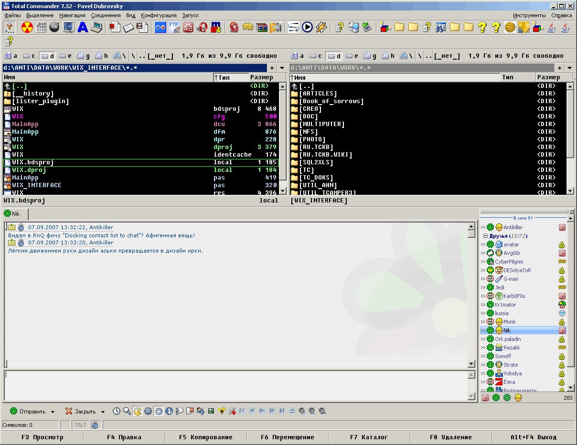Click the first Java coffee cup icon
The image size is (577, 445).
(x=552, y=27)
